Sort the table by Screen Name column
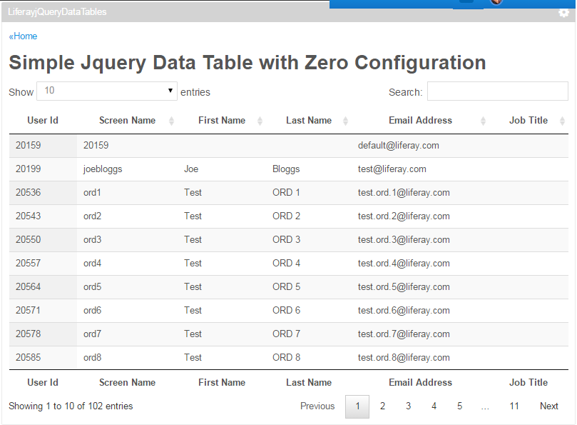Screen dimensions: 577x425 (x=127, y=120)
